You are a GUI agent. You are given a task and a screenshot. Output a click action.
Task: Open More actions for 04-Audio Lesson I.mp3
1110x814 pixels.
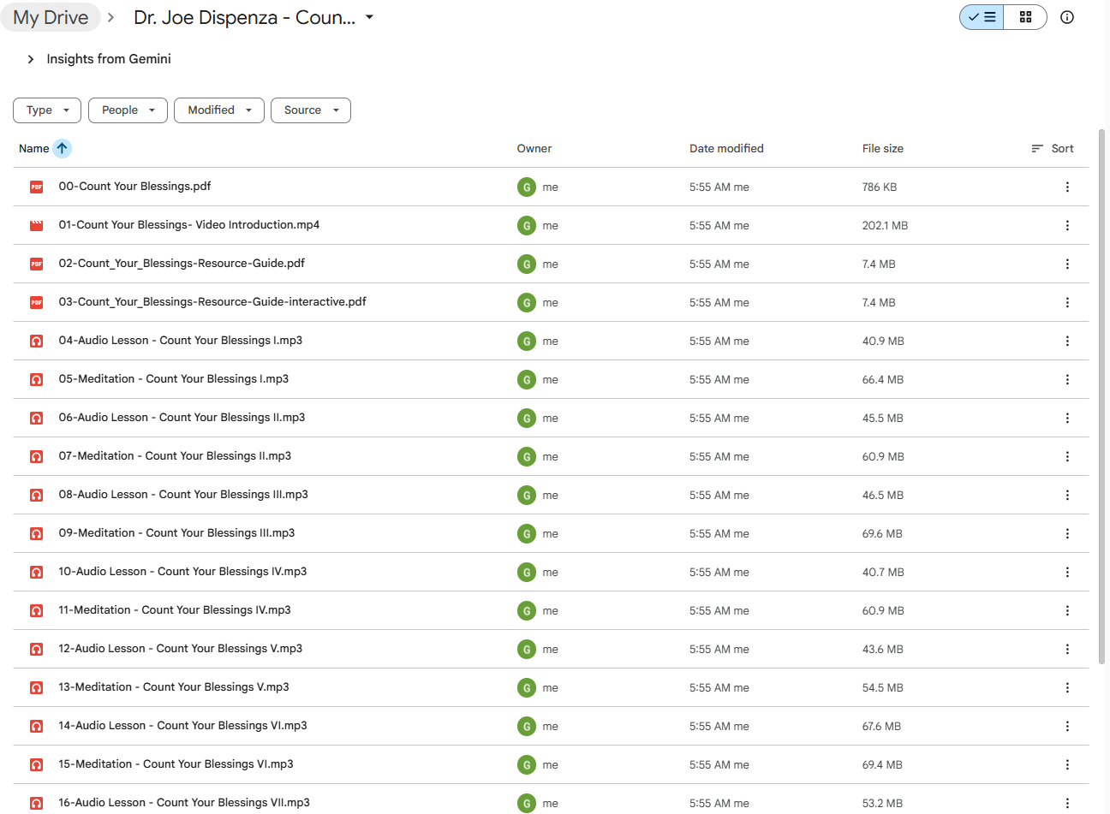(1067, 341)
